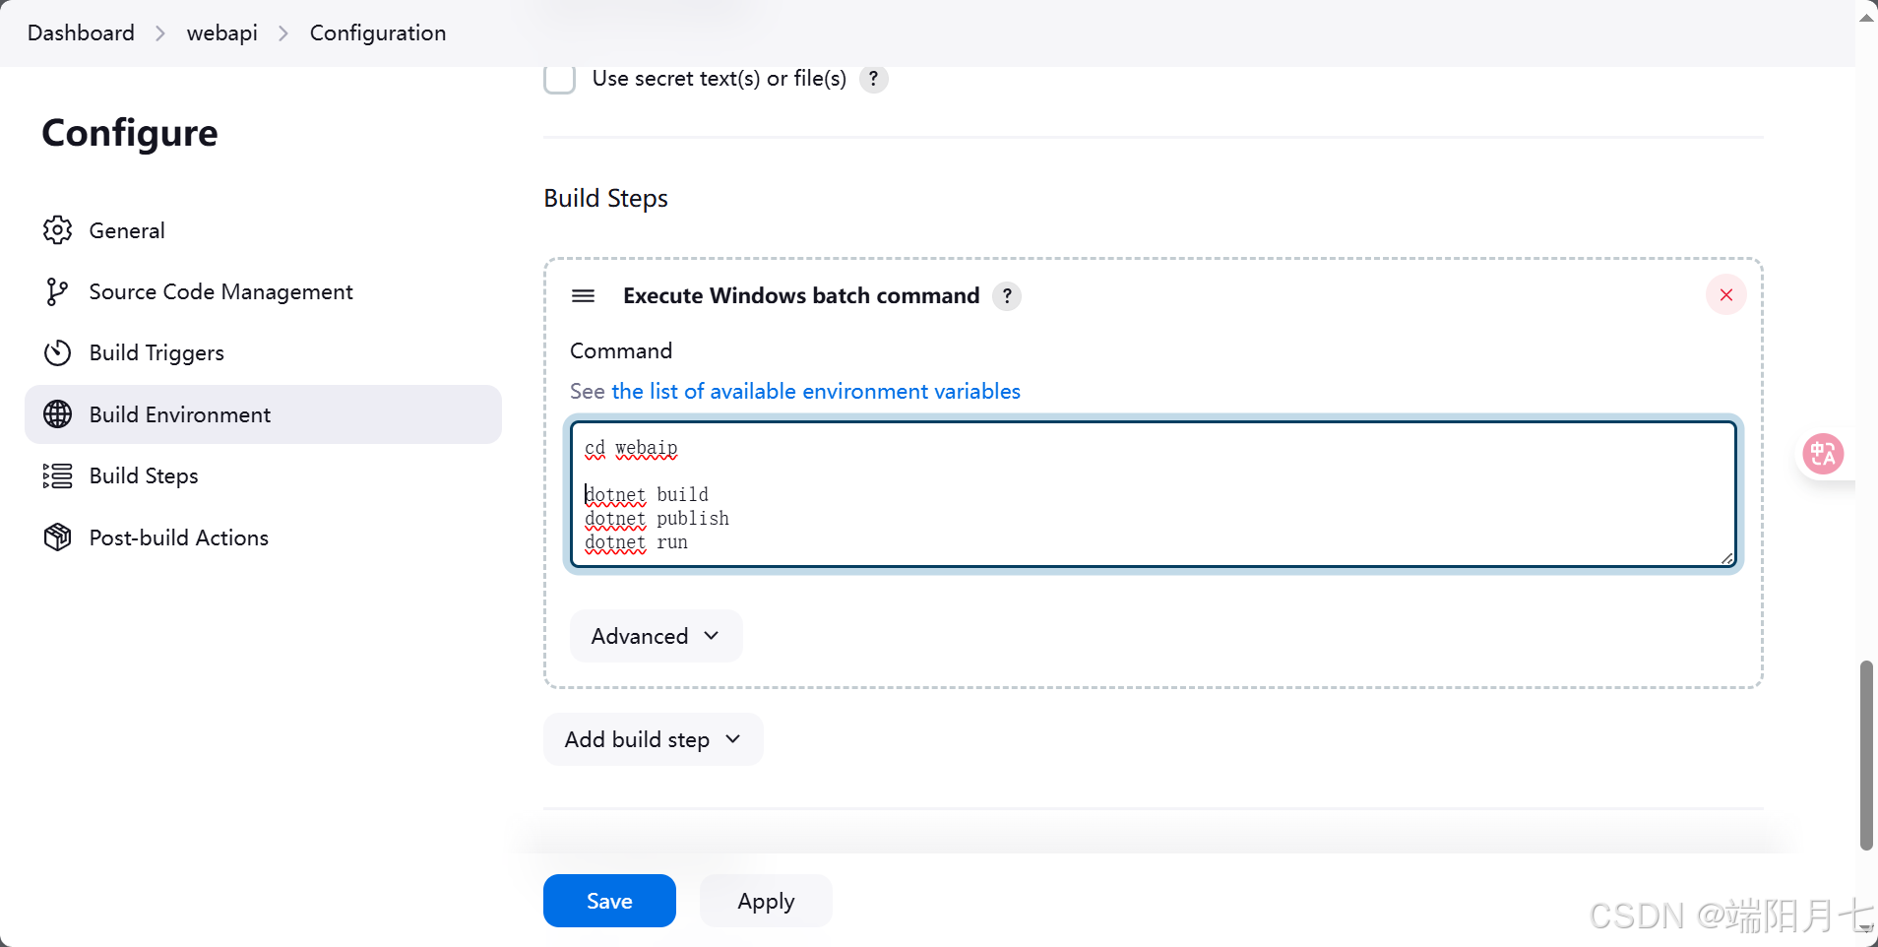Click the pink translate floating icon
Image resolution: width=1878 pixels, height=947 pixels.
coord(1822,454)
